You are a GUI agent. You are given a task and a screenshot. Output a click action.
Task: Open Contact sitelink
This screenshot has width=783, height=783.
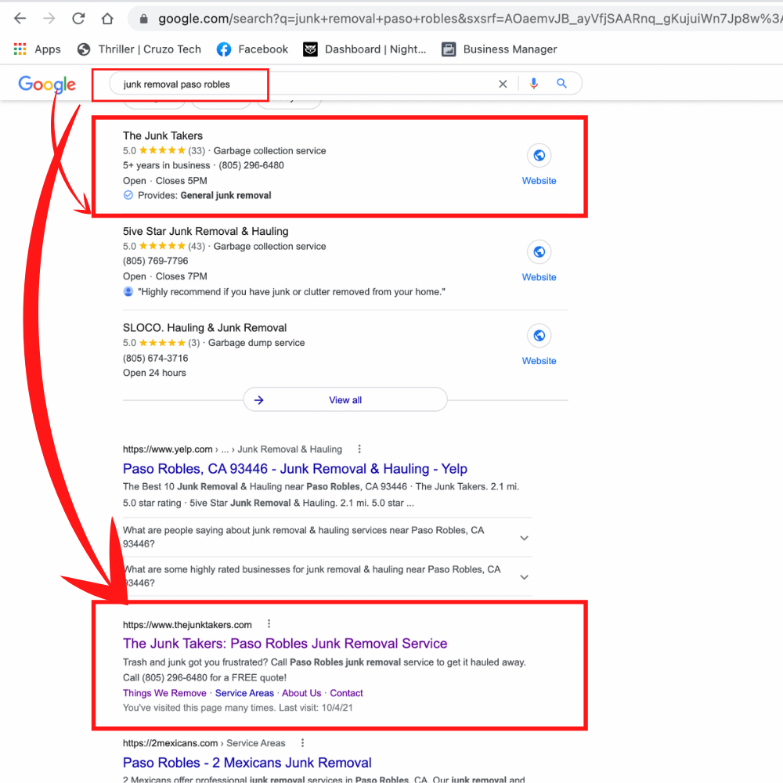point(346,693)
